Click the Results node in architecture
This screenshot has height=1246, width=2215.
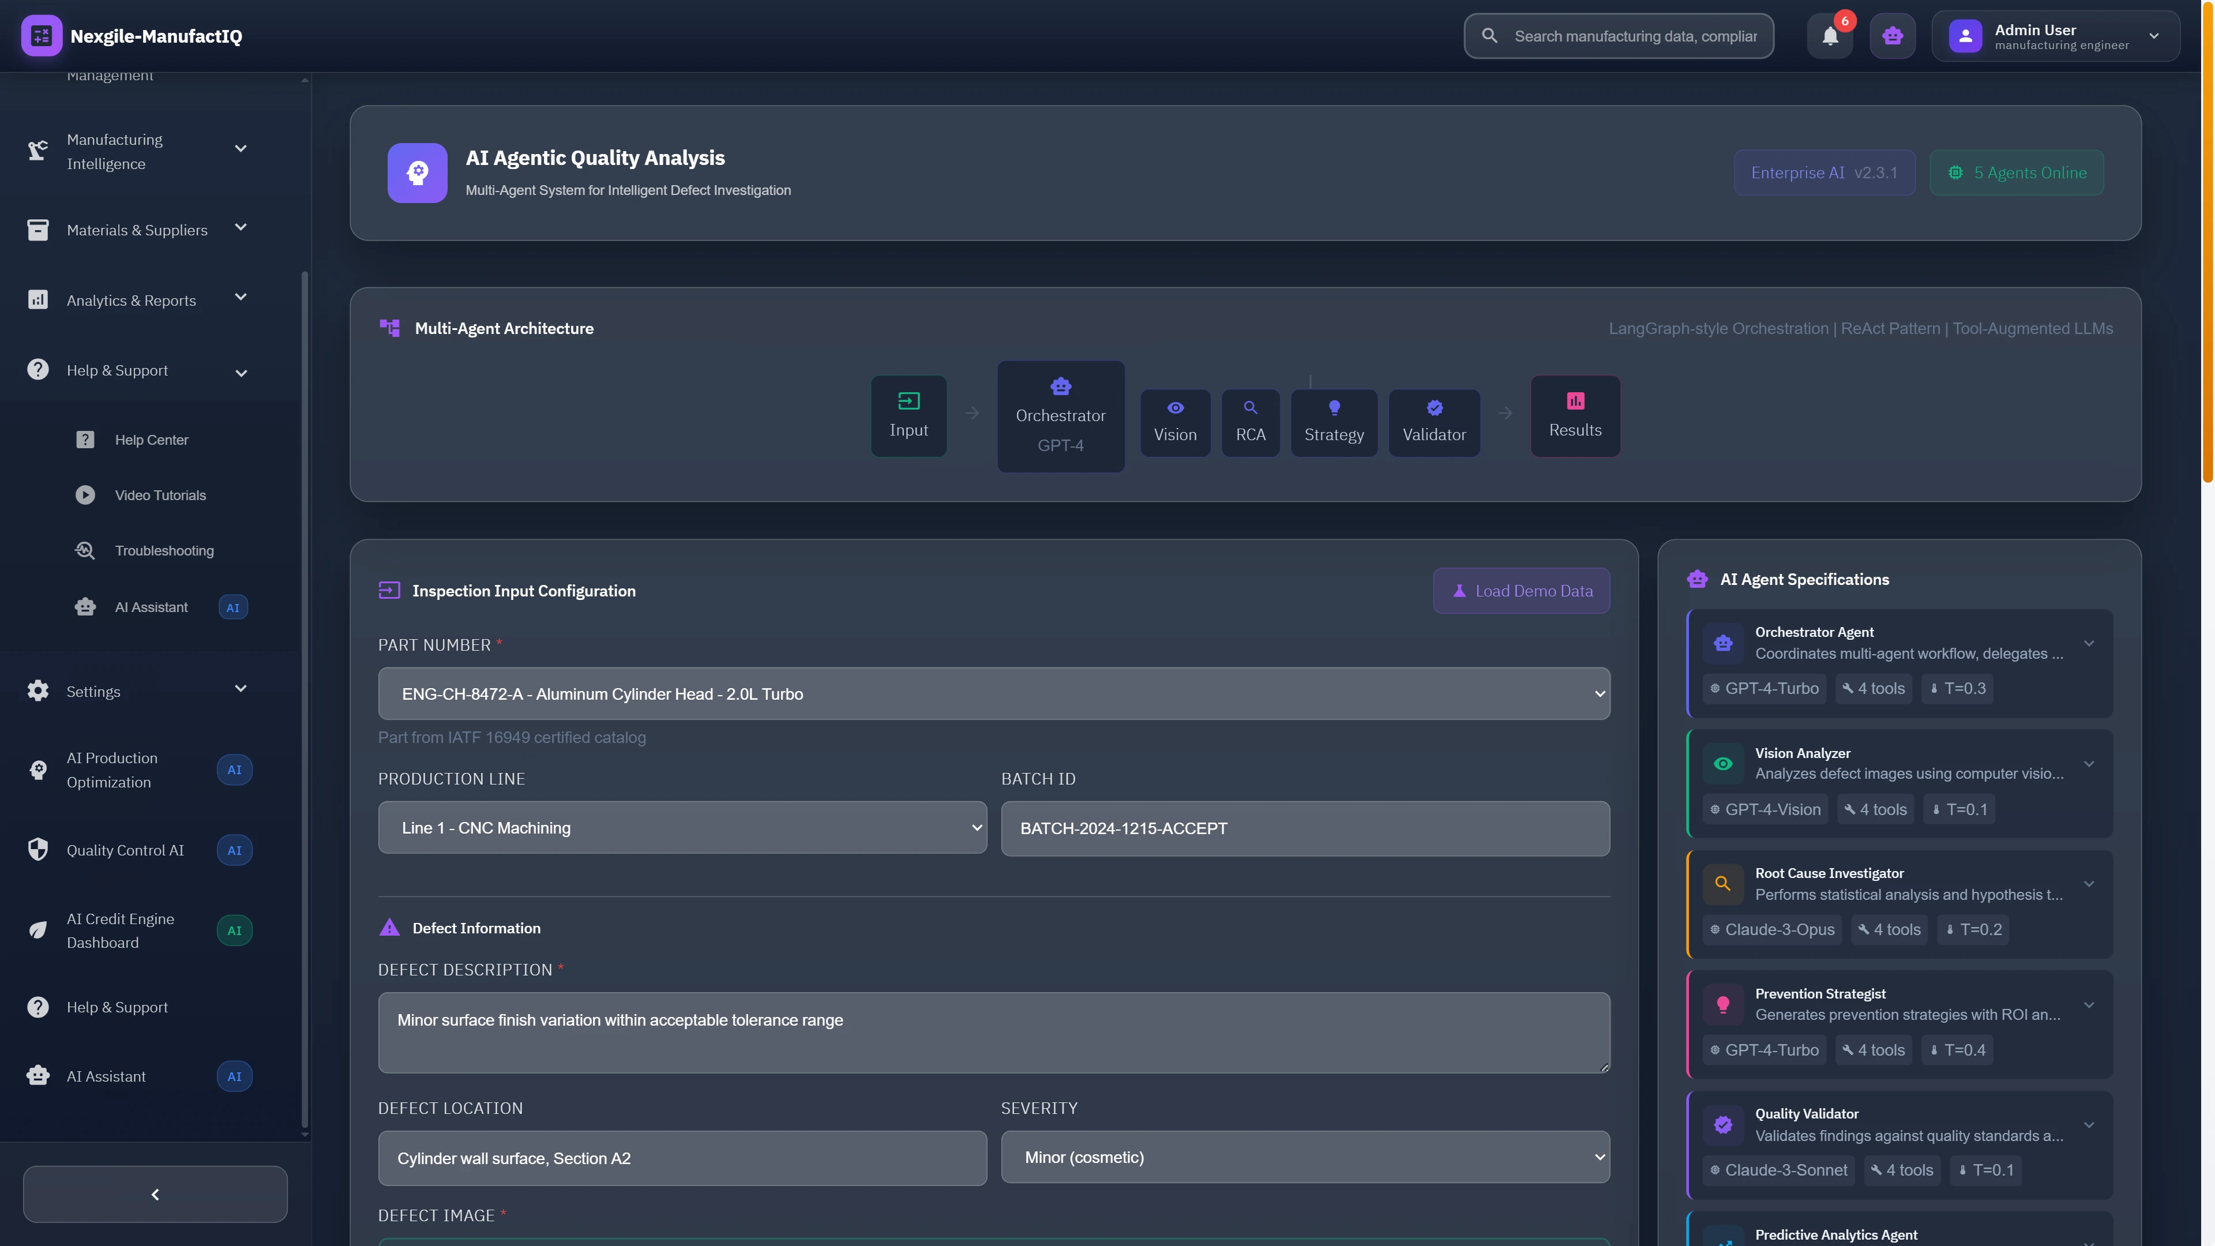(1574, 416)
